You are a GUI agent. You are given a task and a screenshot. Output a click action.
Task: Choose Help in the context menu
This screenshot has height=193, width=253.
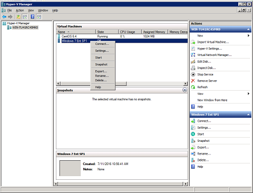click(103, 87)
